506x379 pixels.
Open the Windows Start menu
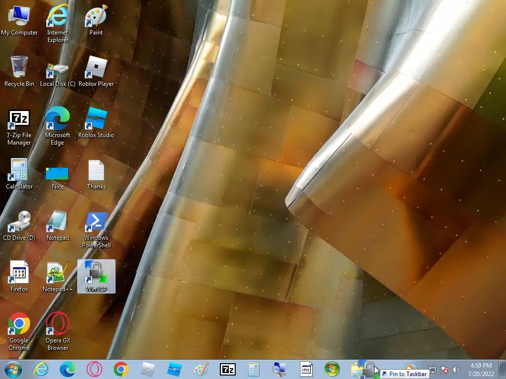(13, 369)
